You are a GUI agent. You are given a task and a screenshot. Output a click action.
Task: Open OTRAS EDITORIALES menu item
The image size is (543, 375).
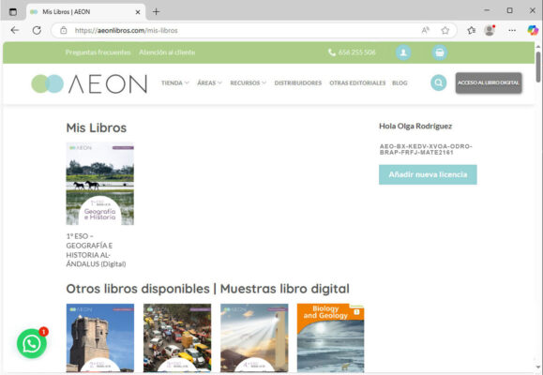pos(357,83)
